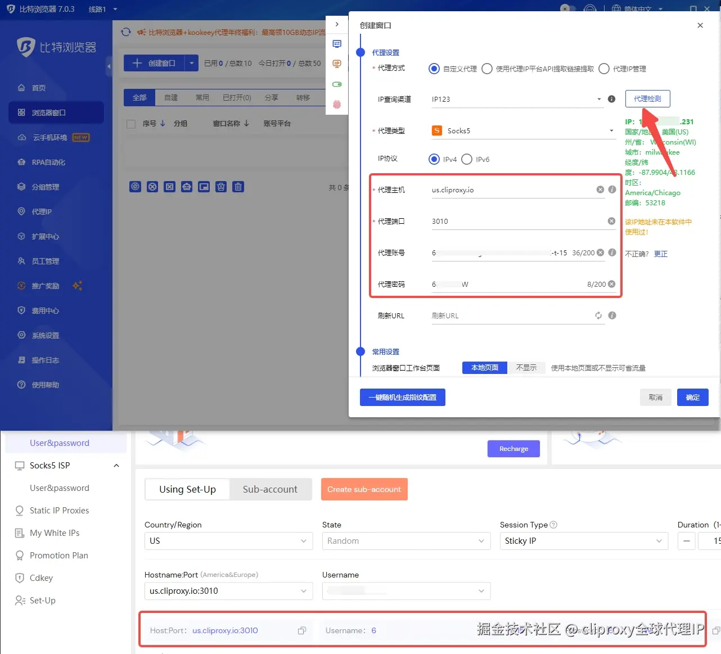Screen dimensions: 721x654
Task: Click the 取消 cancel button
Action: (x=656, y=398)
